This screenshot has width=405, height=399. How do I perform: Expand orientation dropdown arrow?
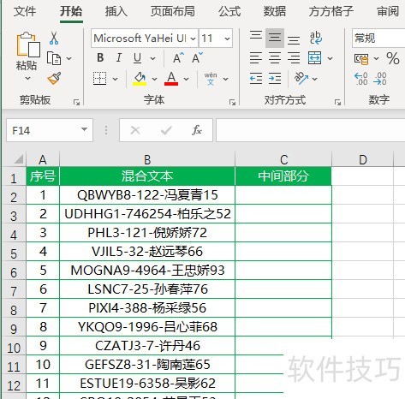[315, 79]
